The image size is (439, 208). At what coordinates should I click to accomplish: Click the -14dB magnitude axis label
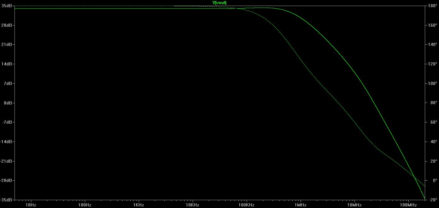6,142
